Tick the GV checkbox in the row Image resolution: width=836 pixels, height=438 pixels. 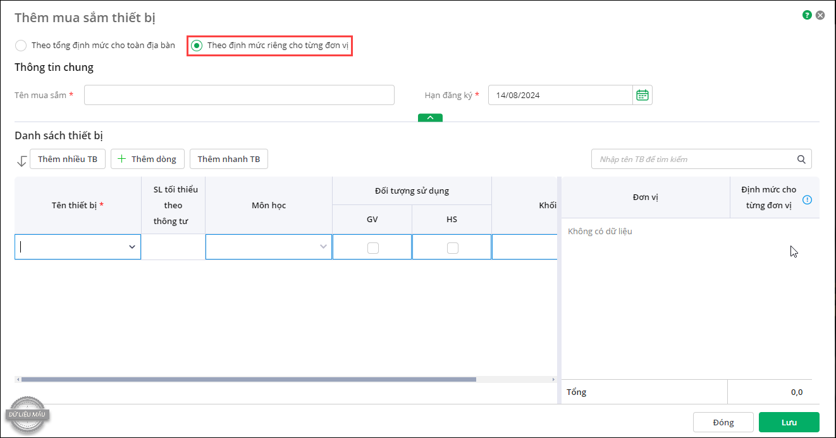[373, 248]
